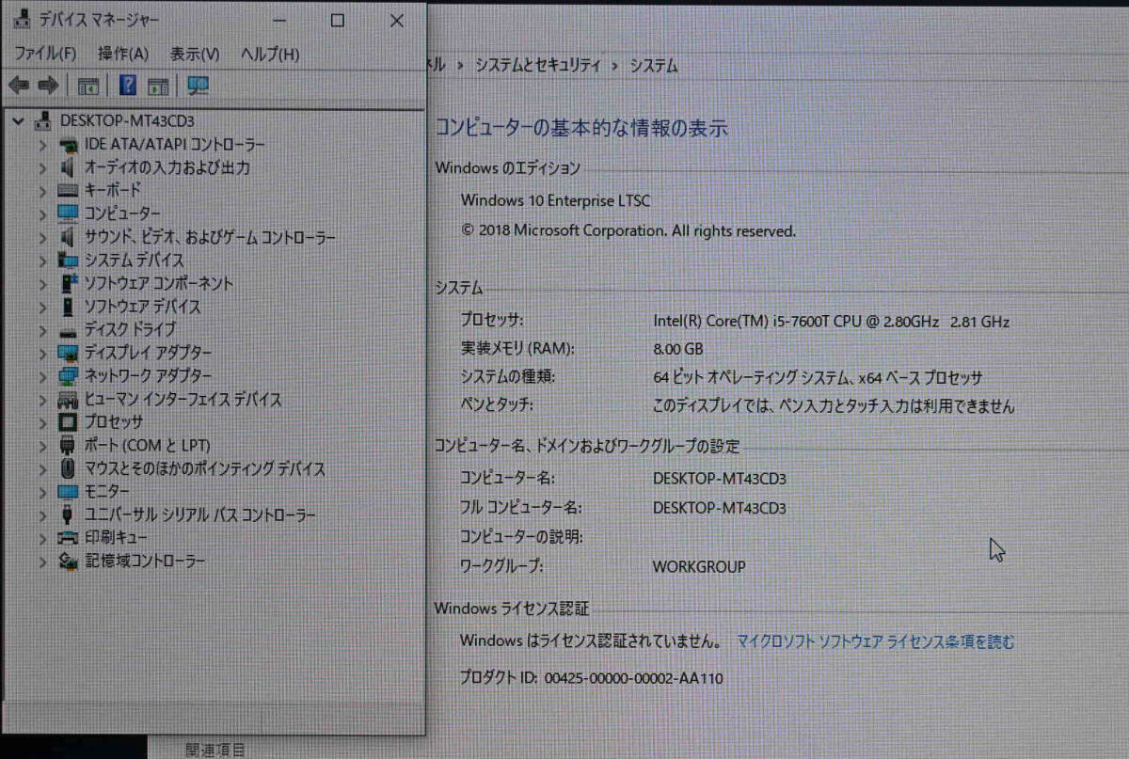The height and width of the screenshot is (759, 1129).
Task: Expand the キーボード node arrow
Action: click(42, 191)
